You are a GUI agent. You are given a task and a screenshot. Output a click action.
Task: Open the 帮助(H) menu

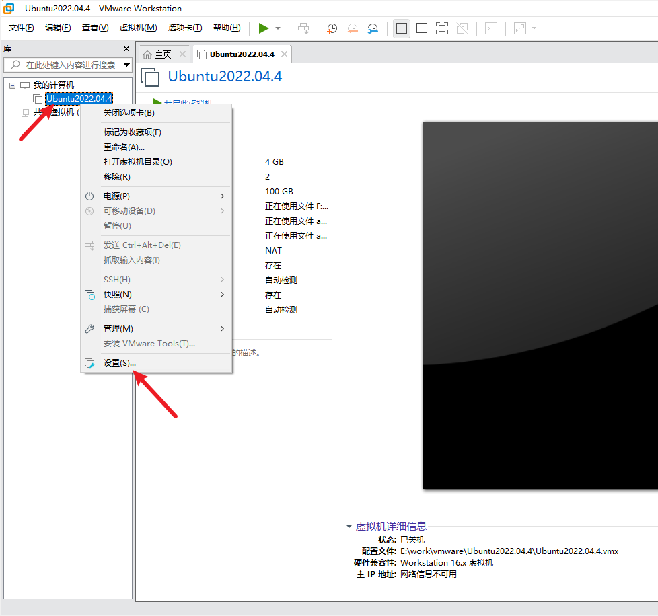[227, 28]
